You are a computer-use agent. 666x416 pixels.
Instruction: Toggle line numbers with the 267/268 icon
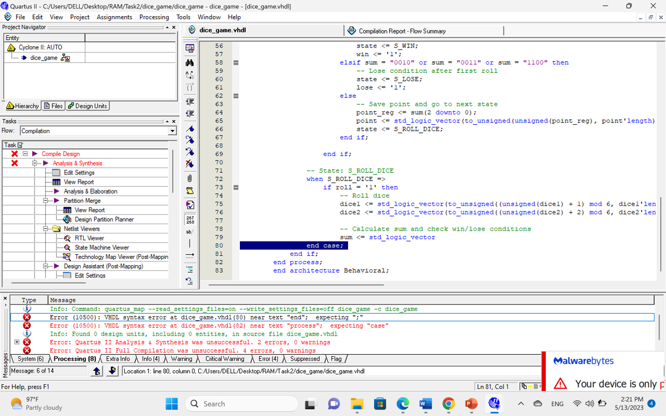click(190, 220)
